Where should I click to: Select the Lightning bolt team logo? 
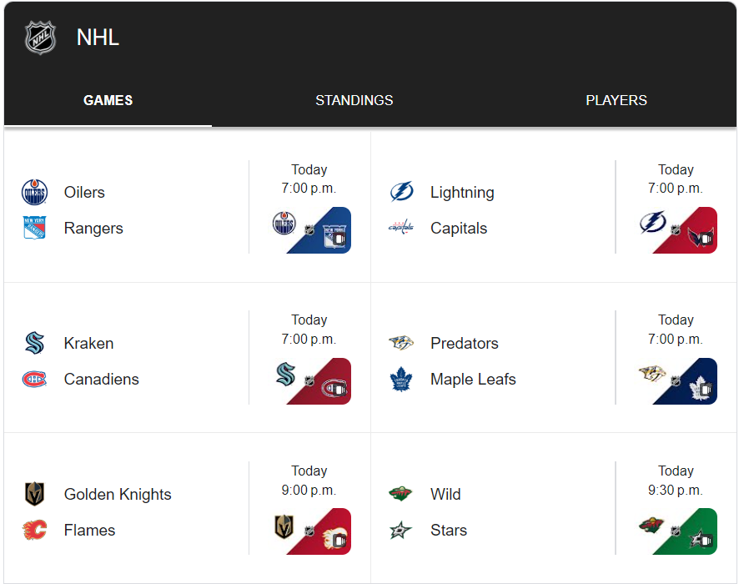point(401,192)
